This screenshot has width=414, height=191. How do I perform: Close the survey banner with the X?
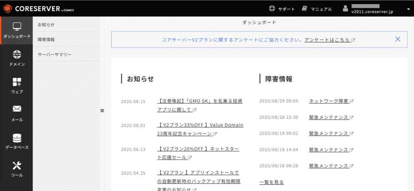398,39
